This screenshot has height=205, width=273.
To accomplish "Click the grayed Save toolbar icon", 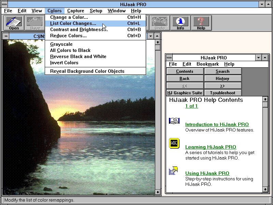I will [35, 23].
